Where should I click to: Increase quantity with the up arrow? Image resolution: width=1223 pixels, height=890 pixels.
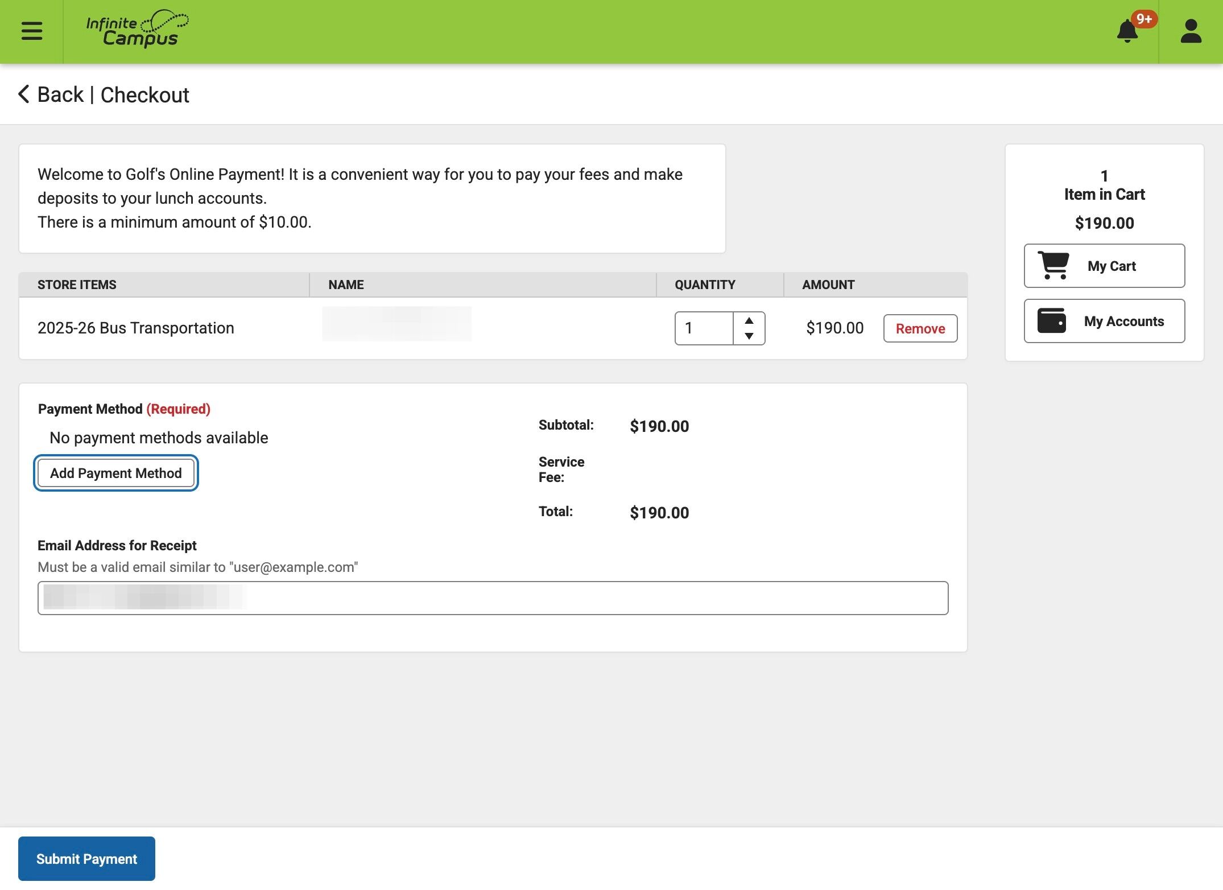tap(749, 320)
